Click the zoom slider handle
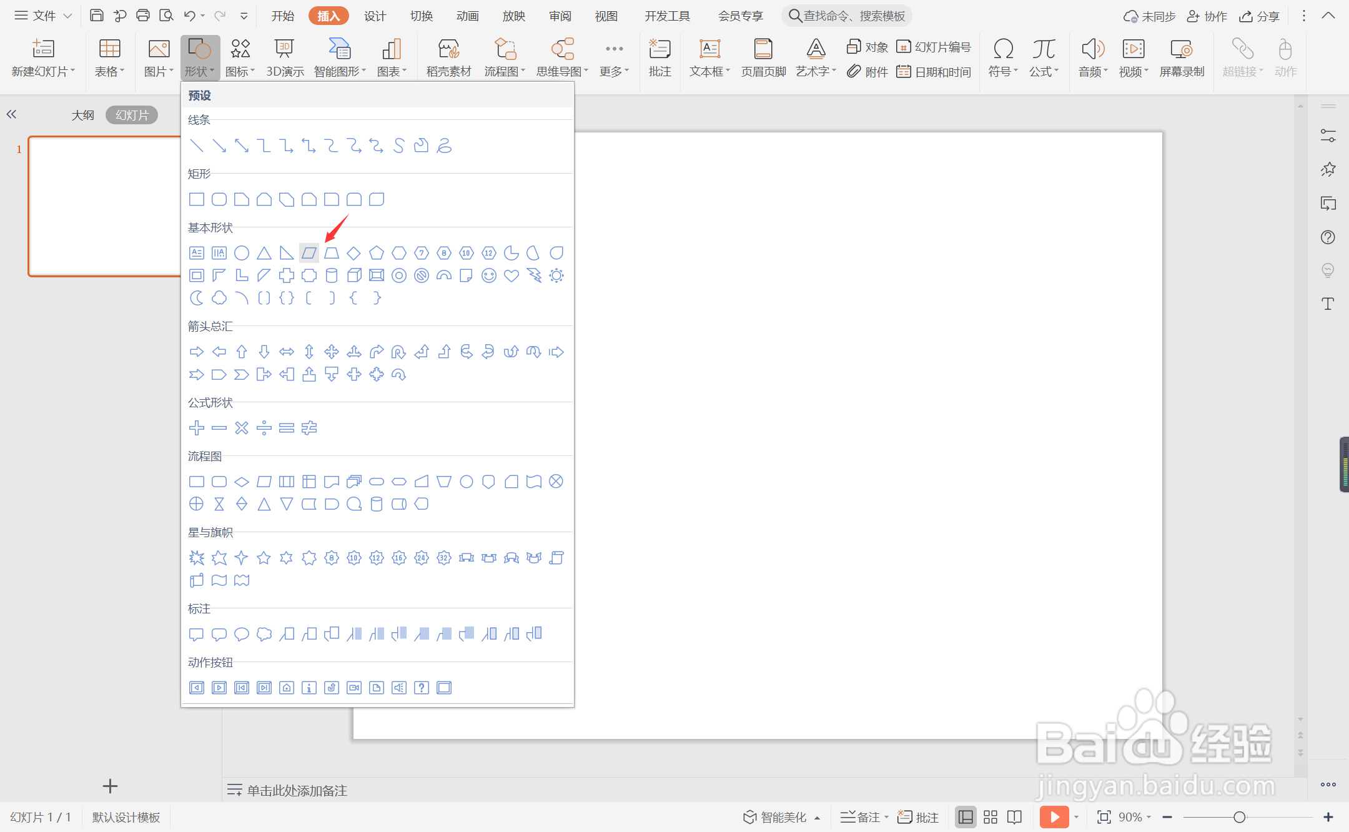Screen dimensions: 1349x832 (x=1240, y=817)
